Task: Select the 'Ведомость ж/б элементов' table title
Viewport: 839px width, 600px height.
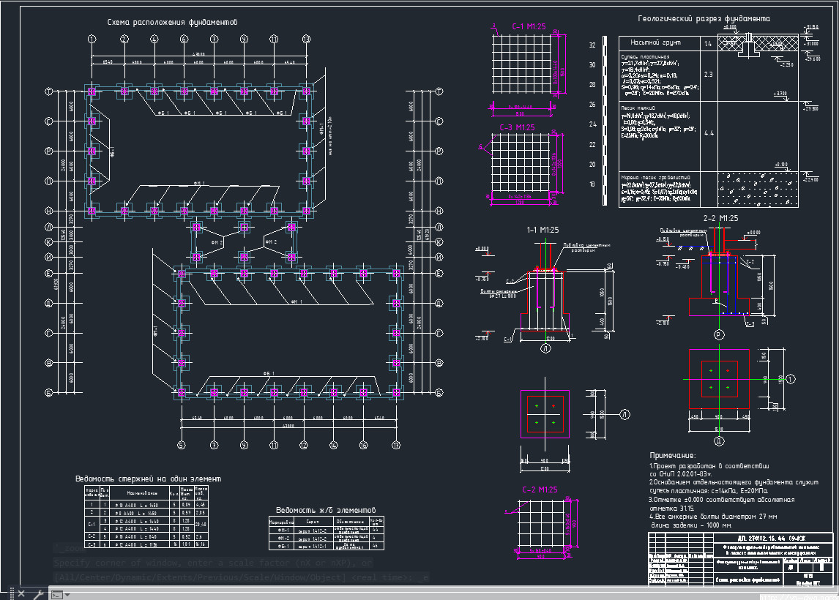Action: pyautogui.click(x=325, y=510)
